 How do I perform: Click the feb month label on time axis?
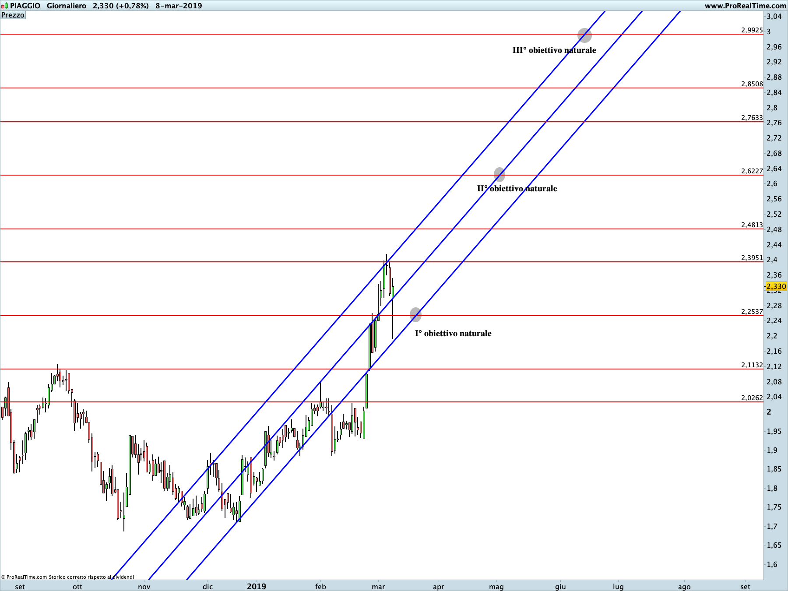(320, 587)
